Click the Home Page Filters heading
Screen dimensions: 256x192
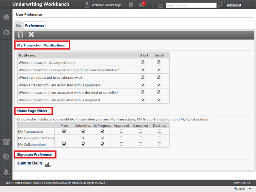32,111
